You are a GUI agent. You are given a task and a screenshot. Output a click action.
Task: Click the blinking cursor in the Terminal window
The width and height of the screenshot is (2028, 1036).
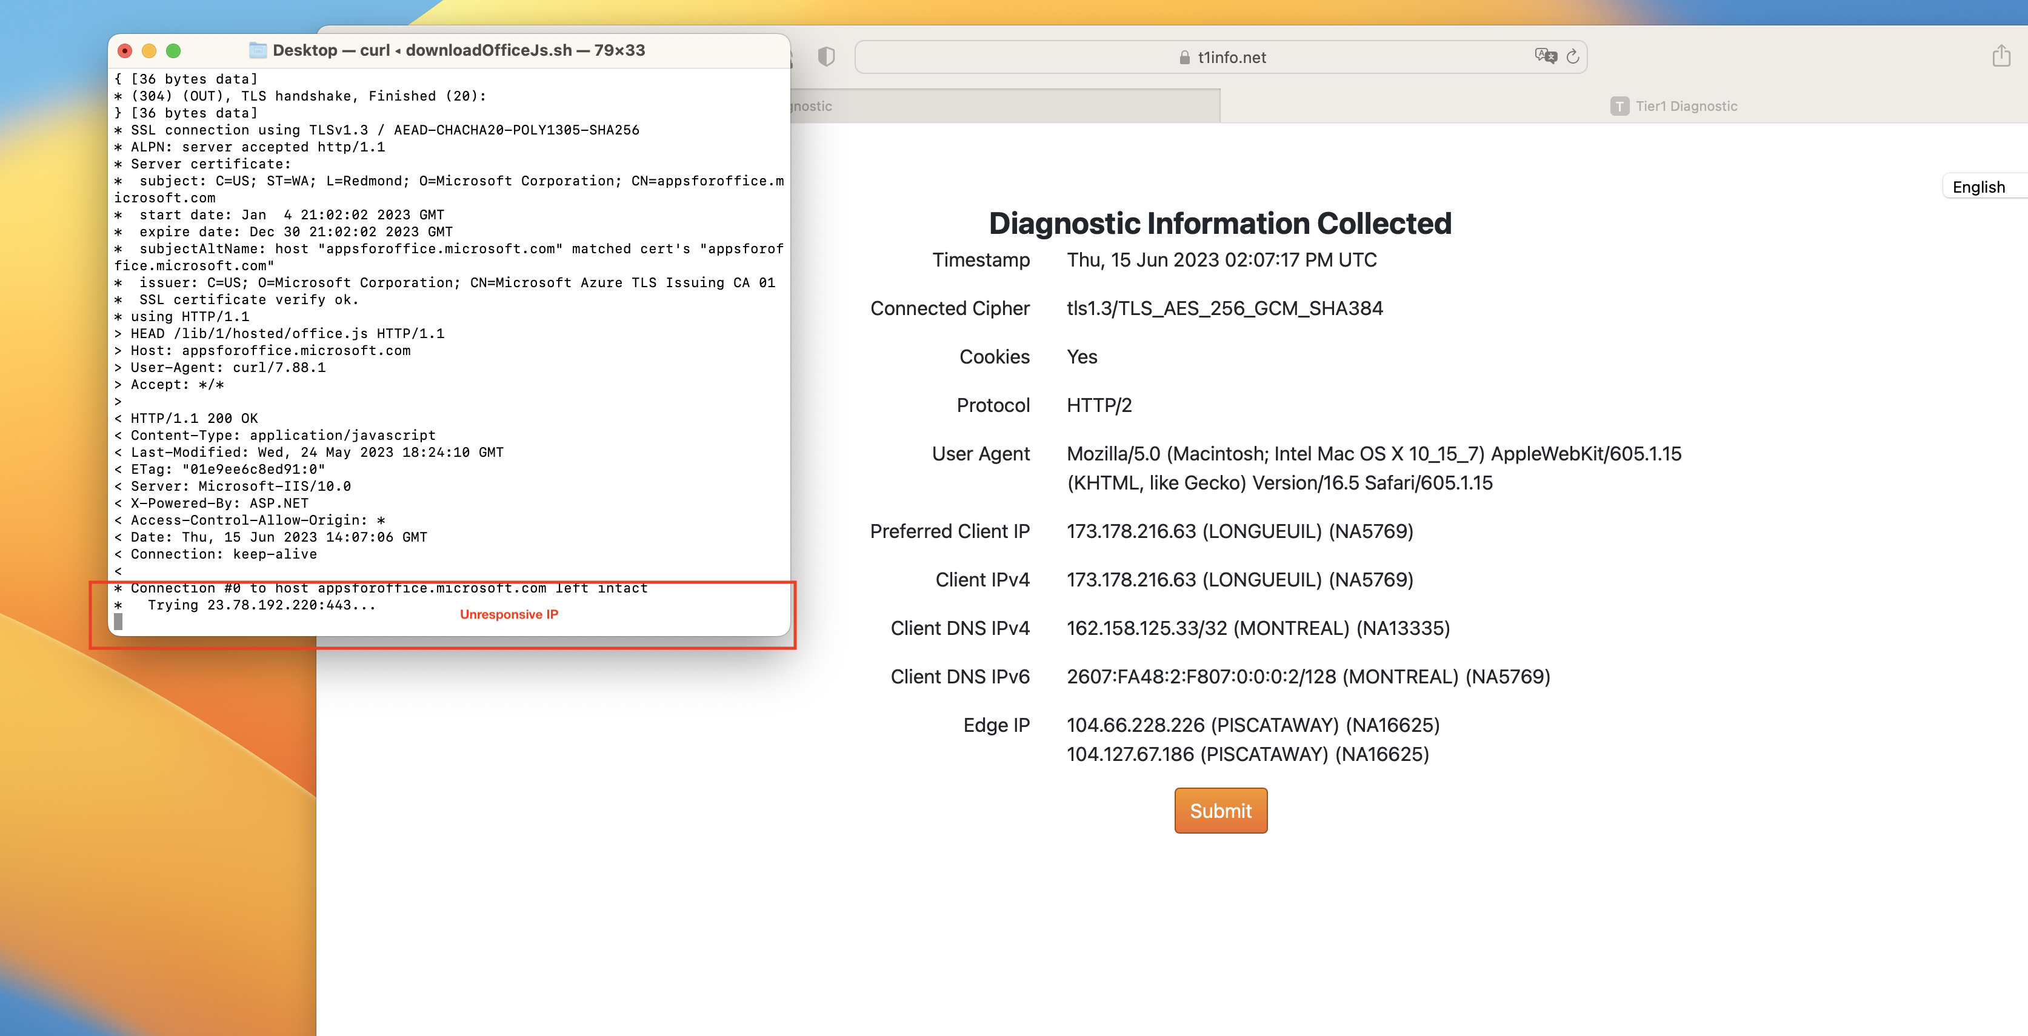pos(119,622)
